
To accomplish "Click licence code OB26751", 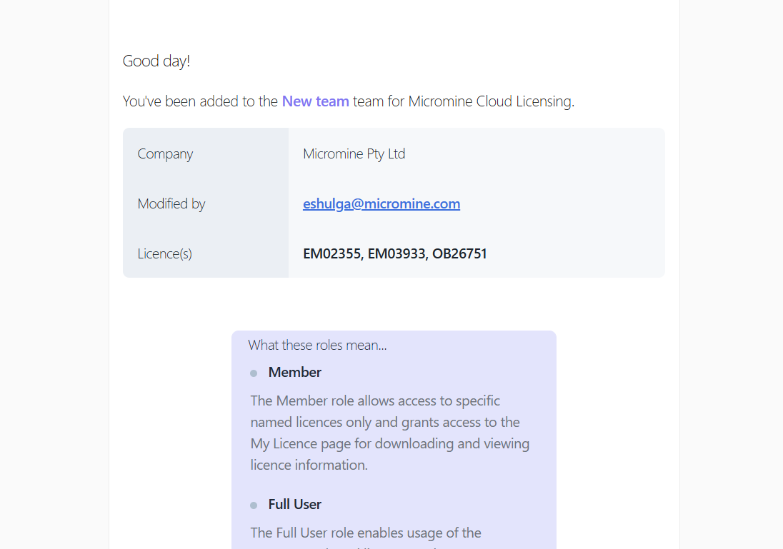I will (460, 254).
